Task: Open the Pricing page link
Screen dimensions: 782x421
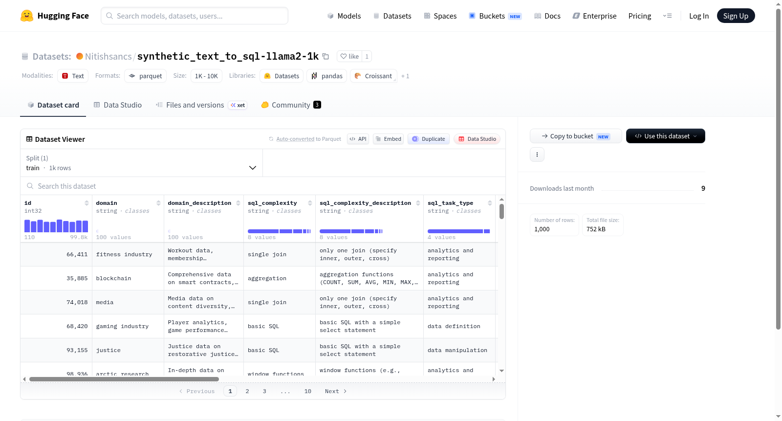Action: click(x=640, y=16)
